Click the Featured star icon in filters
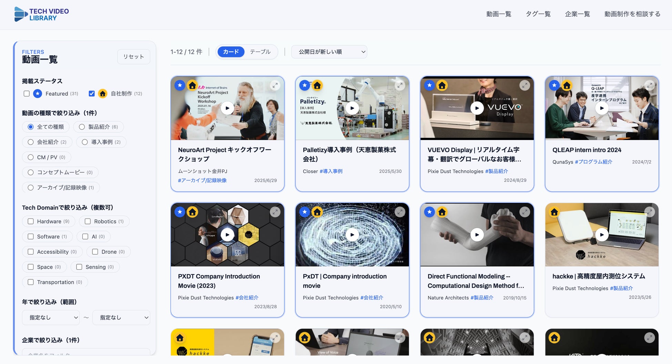672x364 pixels. click(38, 94)
